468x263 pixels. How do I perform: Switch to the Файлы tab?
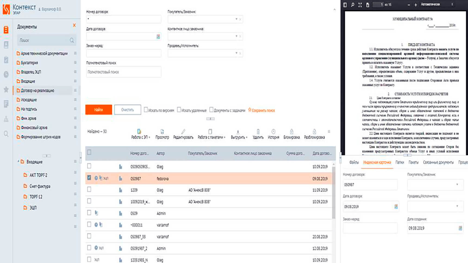[x=354, y=162]
